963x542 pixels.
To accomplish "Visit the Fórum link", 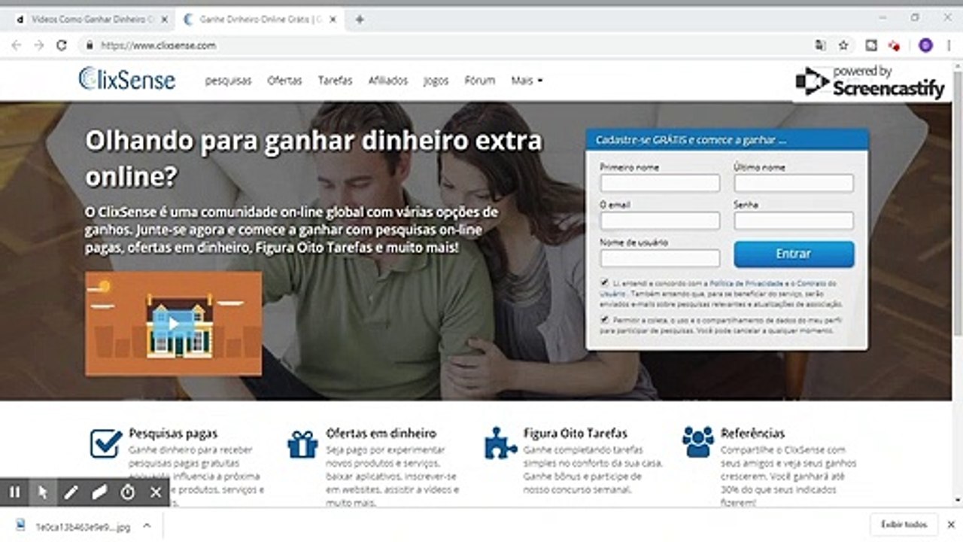I will (480, 81).
